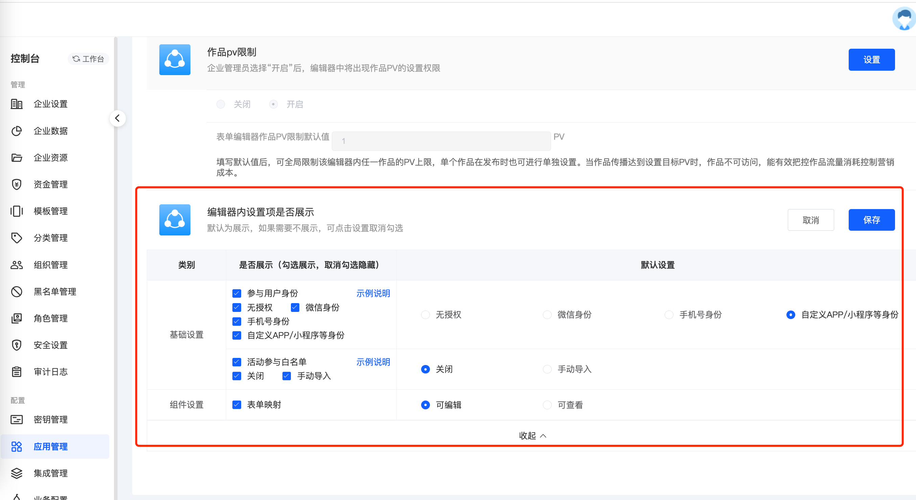
Task: Open 集成管理 in the sidebar
Action: 50,473
